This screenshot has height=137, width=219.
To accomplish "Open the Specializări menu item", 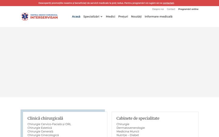I will tap(91, 16).
